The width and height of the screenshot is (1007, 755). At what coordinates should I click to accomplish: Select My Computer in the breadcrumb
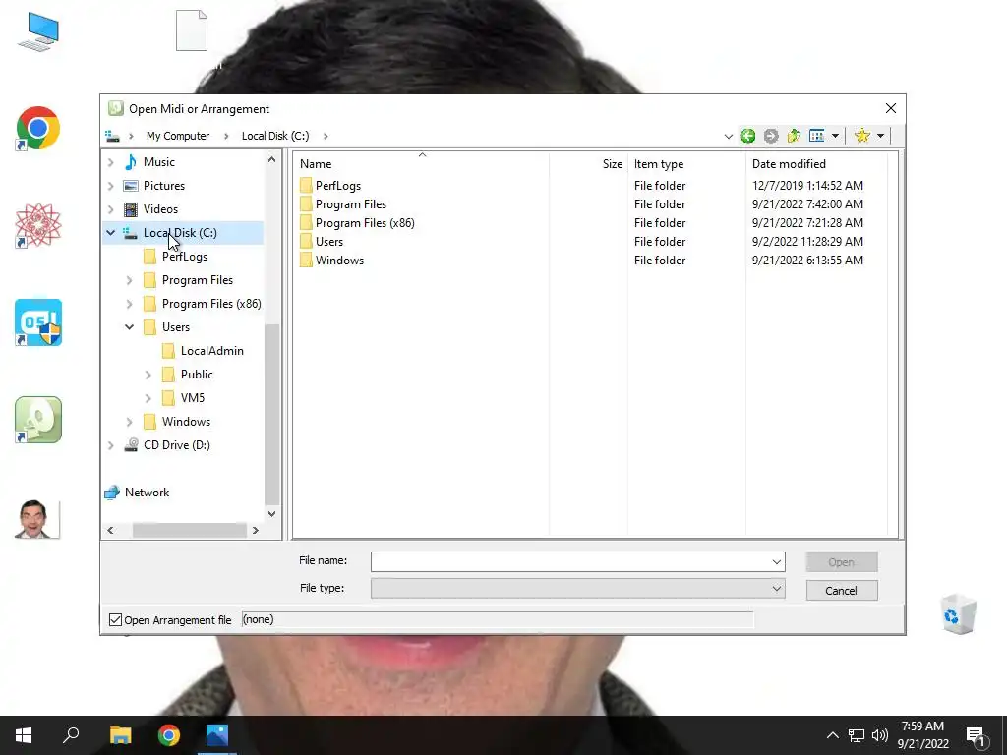pyautogui.click(x=178, y=136)
